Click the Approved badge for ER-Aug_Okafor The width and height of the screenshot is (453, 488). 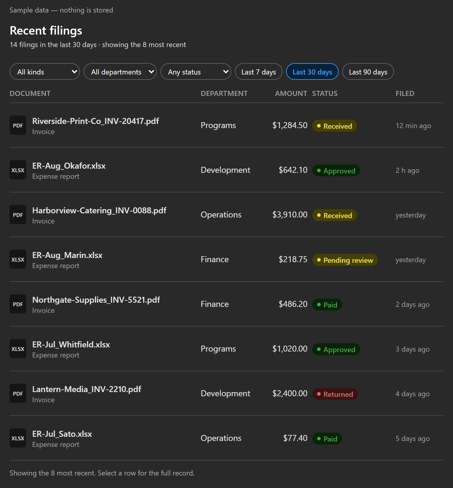(x=336, y=171)
